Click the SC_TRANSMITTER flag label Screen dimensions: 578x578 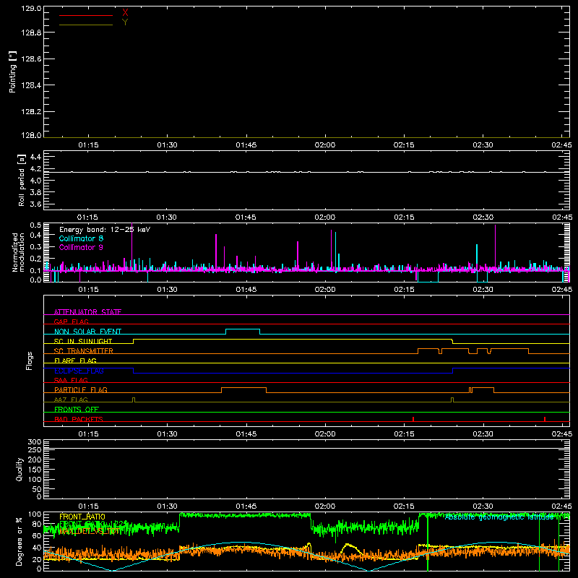click(84, 351)
